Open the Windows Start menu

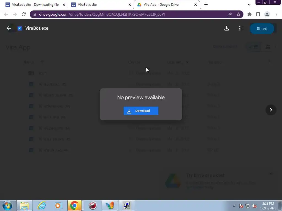(7, 206)
